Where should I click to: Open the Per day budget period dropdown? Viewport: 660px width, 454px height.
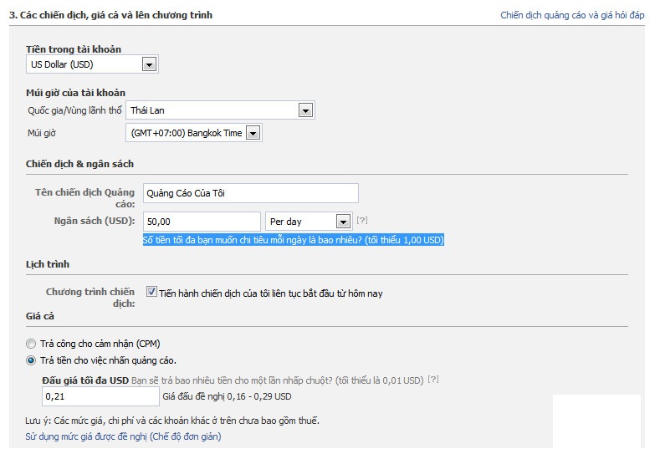pos(309,222)
